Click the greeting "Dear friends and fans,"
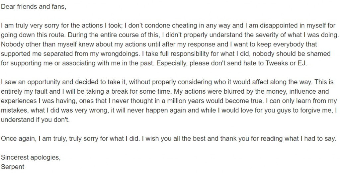The width and height of the screenshot is (340, 173). (34, 7)
